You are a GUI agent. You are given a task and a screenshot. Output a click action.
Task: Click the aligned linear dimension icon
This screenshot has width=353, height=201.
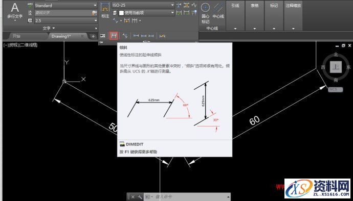tap(116, 21)
